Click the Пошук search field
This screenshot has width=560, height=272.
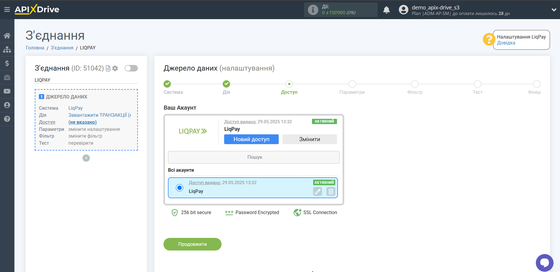coord(254,157)
